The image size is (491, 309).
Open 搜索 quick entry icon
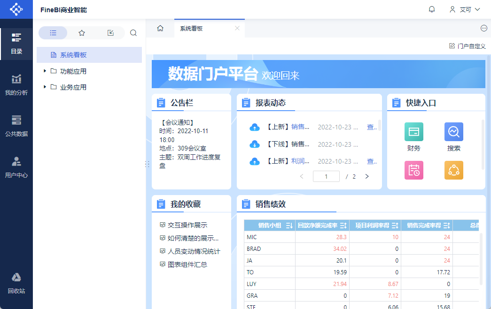pyautogui.click(x=453, y=132)
